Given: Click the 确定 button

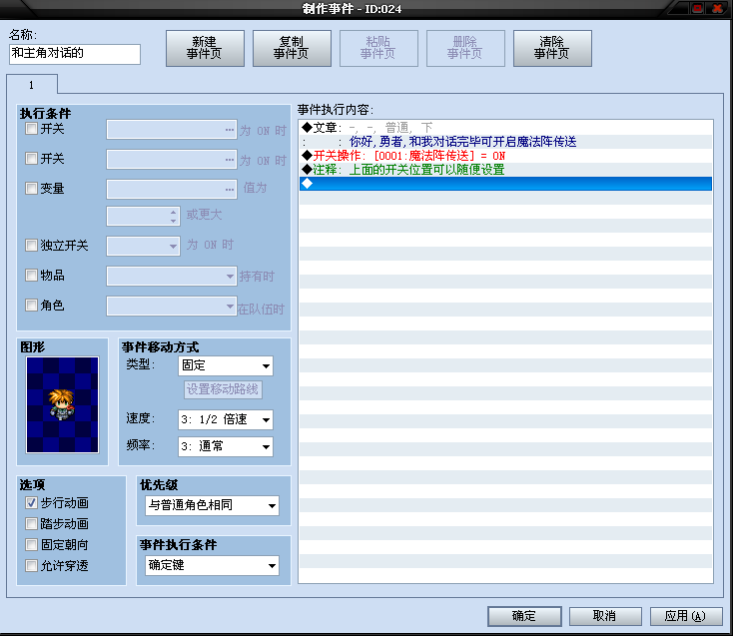Looking at the screenshot, I should pos(524,616).
